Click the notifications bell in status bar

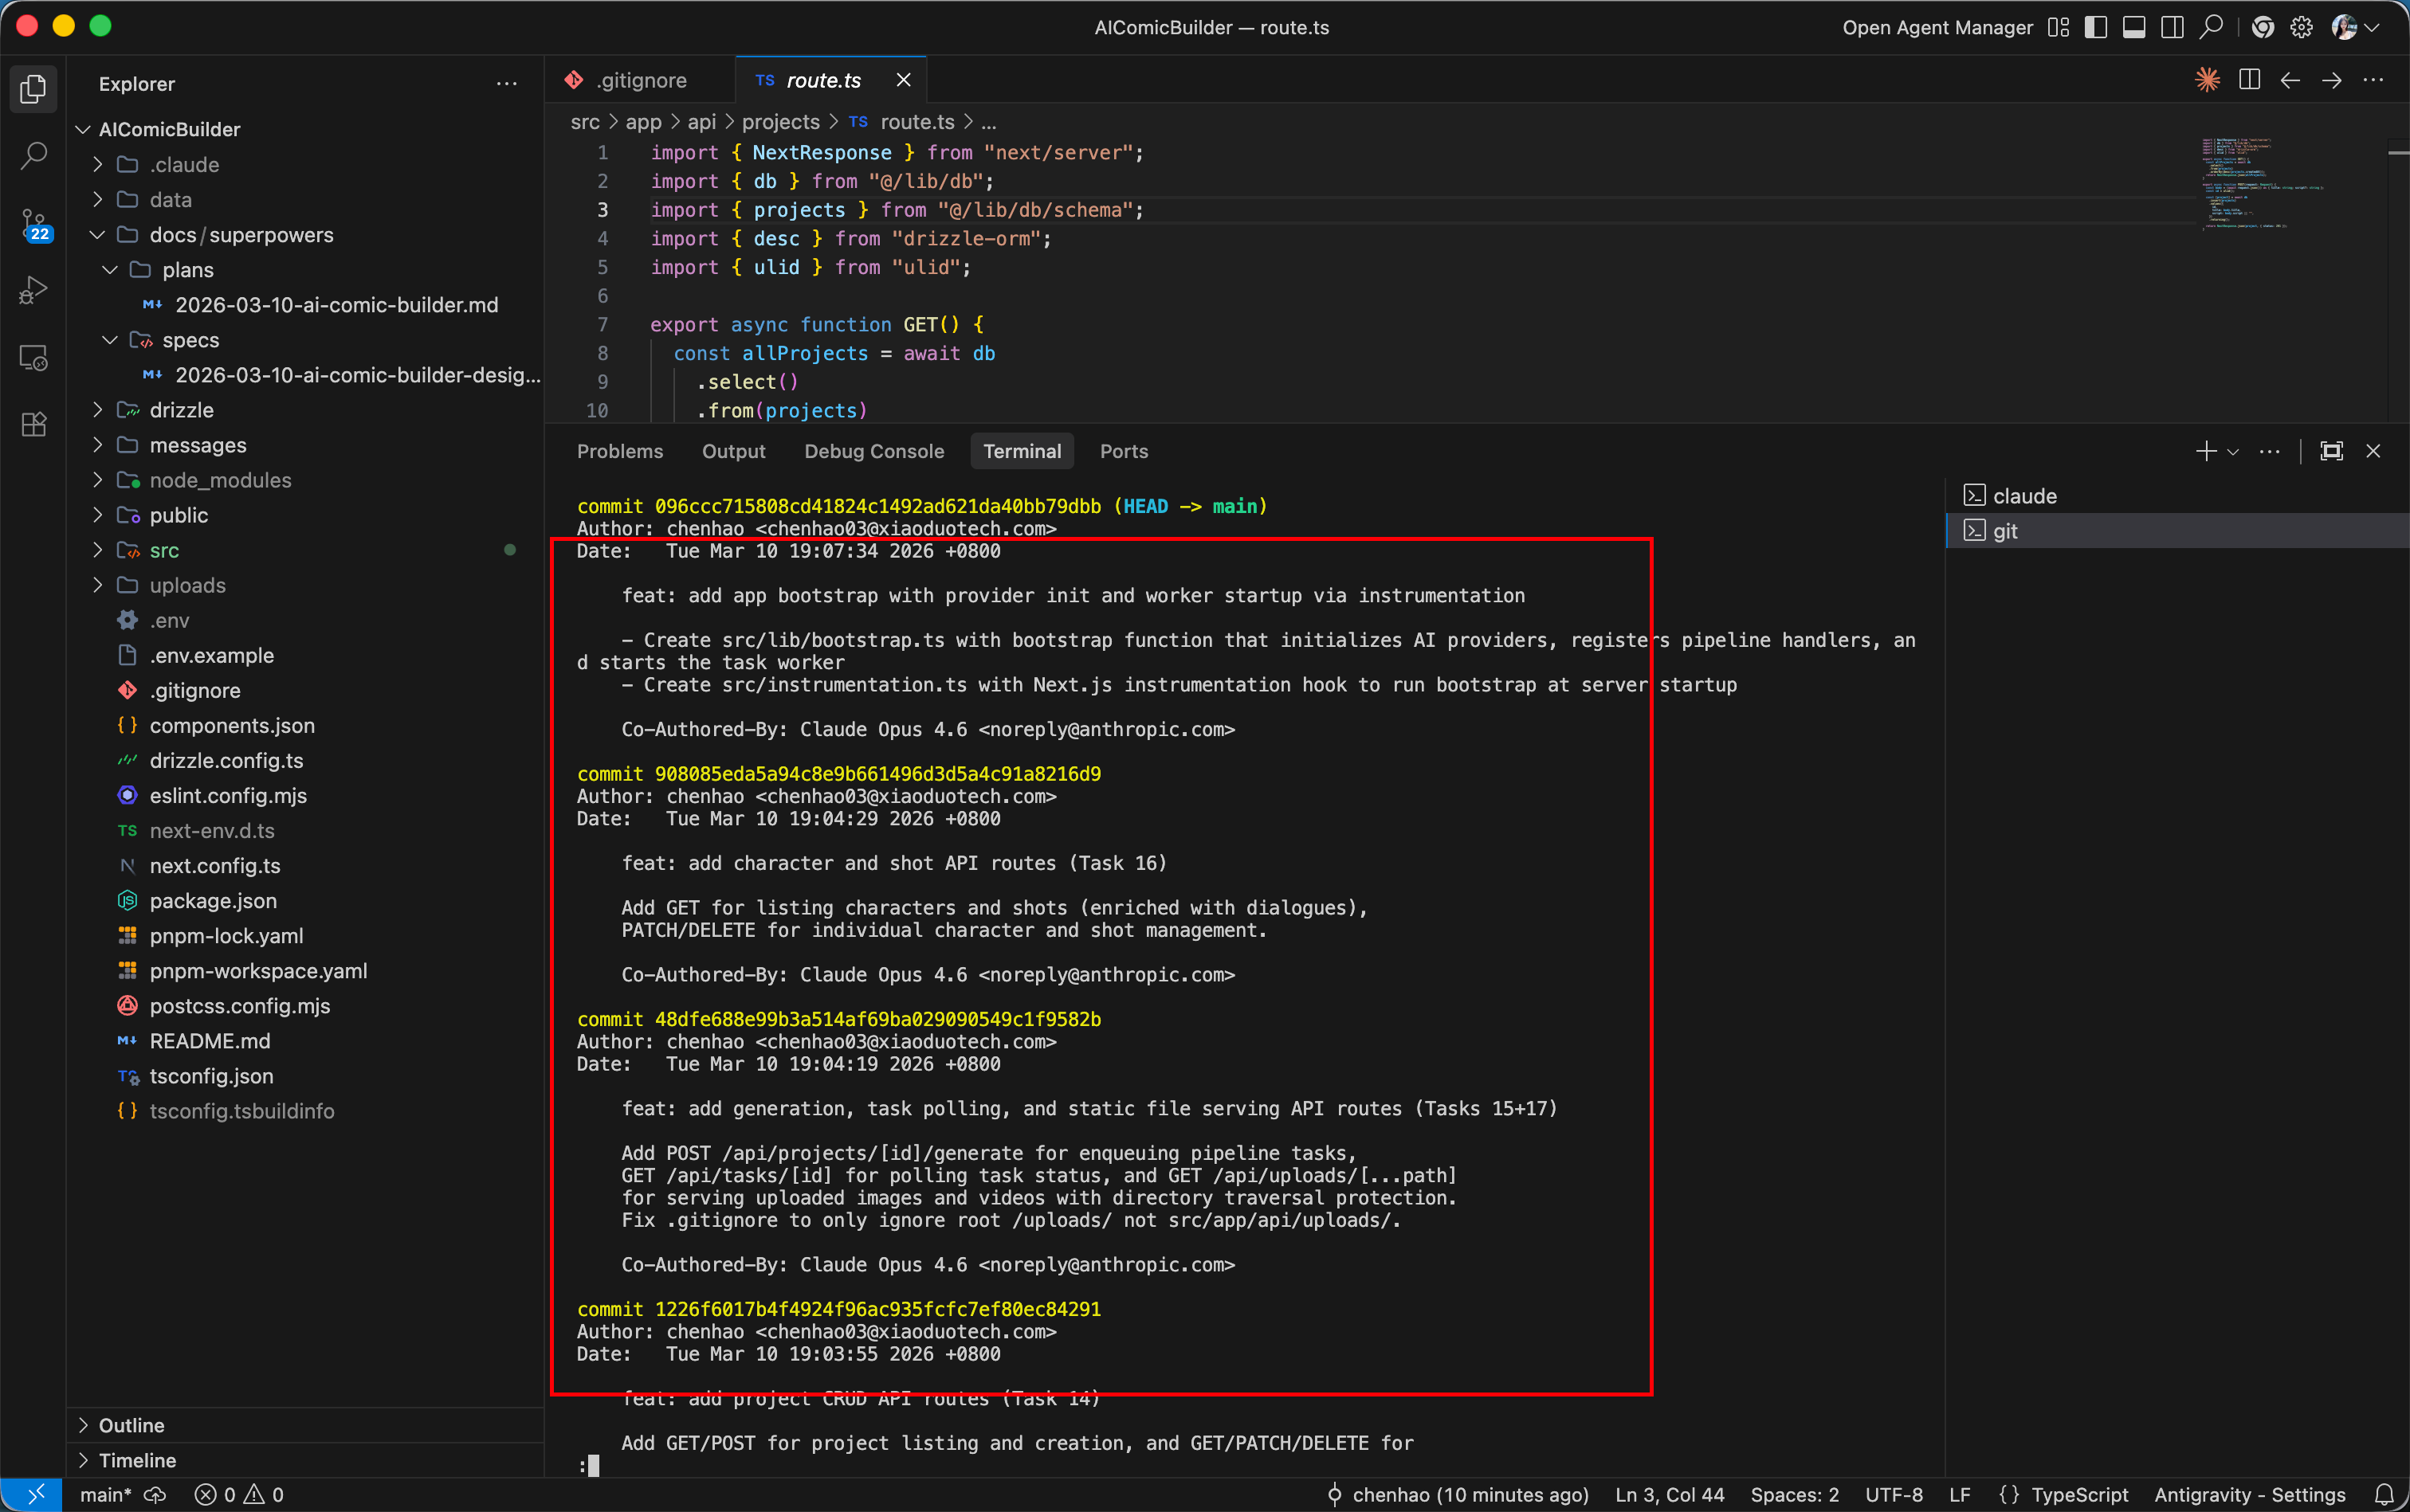2384,1494
